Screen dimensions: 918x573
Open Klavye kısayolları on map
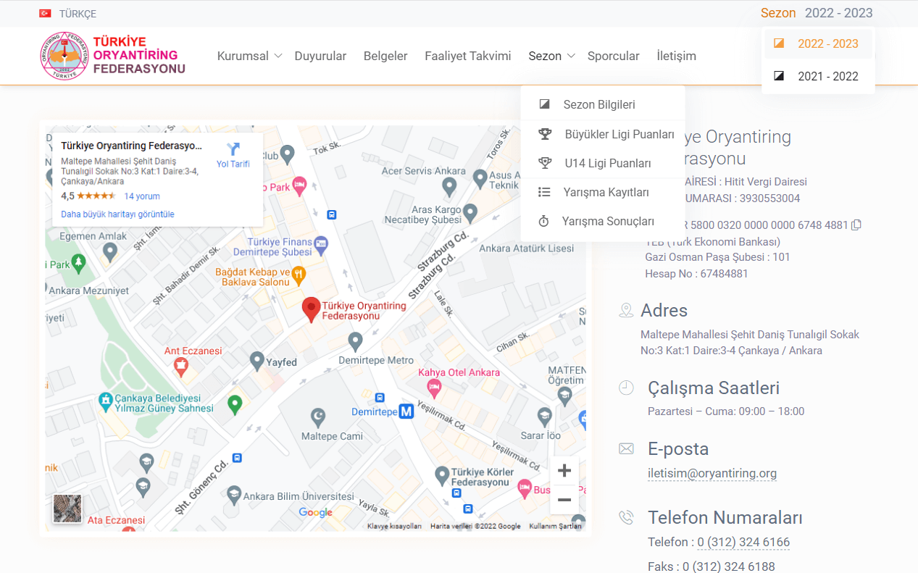tap(394, 527)
